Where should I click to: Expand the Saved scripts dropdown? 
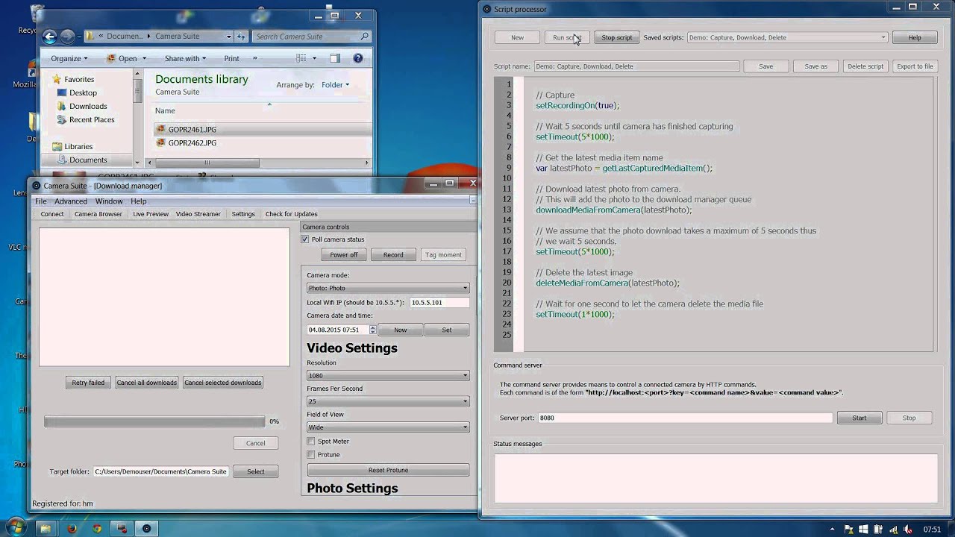(787, 37)
